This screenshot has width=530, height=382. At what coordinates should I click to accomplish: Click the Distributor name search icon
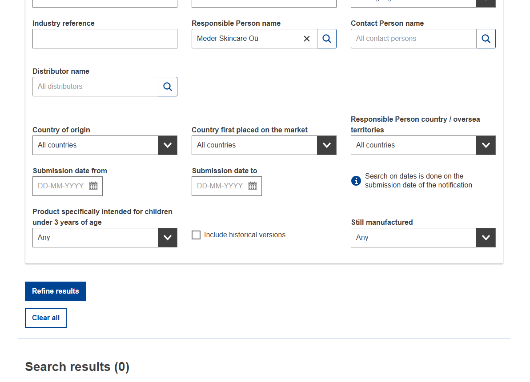pos(168,87)
